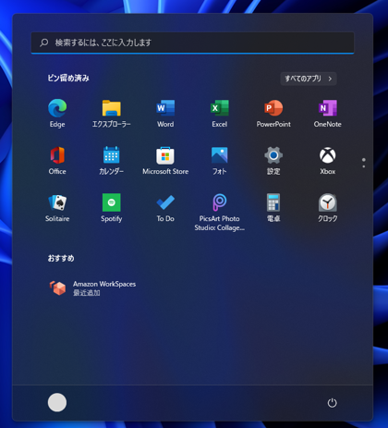Open the Word app
The height and width of the screenshot is (428, 388).
pos(165,113)
